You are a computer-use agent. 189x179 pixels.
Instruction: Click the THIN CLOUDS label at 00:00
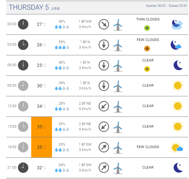[x=148, y=19]
